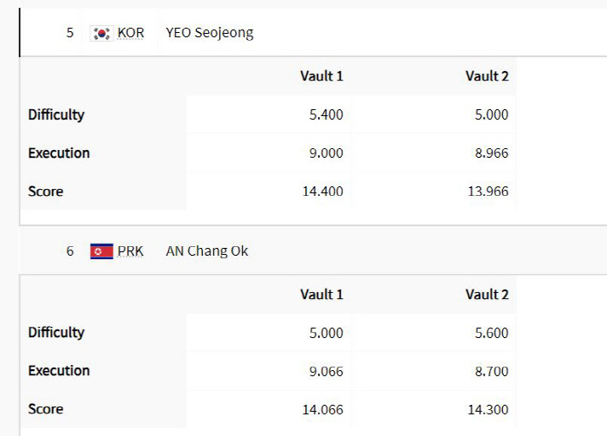Image resolution: width=607 pixels, height=436 pixels.
Task: Select athlete name AN Chang Ok
Action: (207, 251)
